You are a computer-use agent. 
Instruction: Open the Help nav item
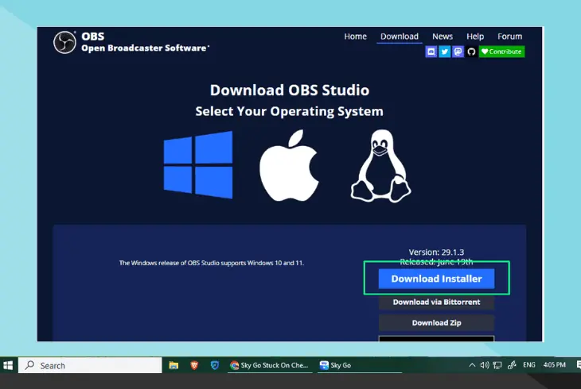coord(475,37)
